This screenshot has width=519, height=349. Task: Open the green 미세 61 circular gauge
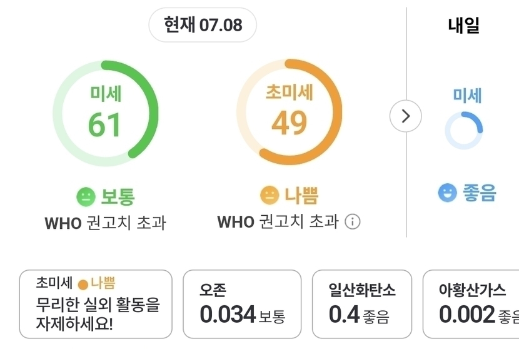(x=105, y=113)
